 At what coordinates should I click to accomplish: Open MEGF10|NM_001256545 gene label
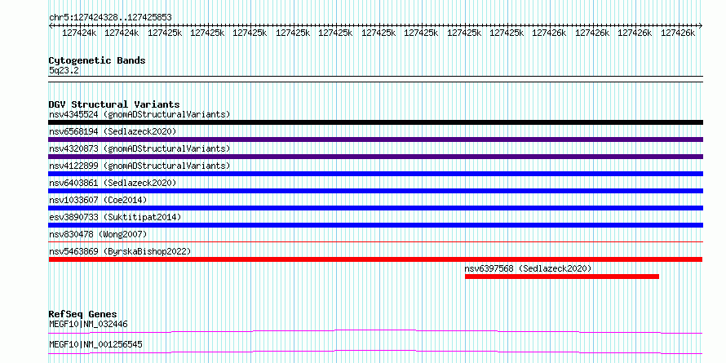(x=95, y=344)
